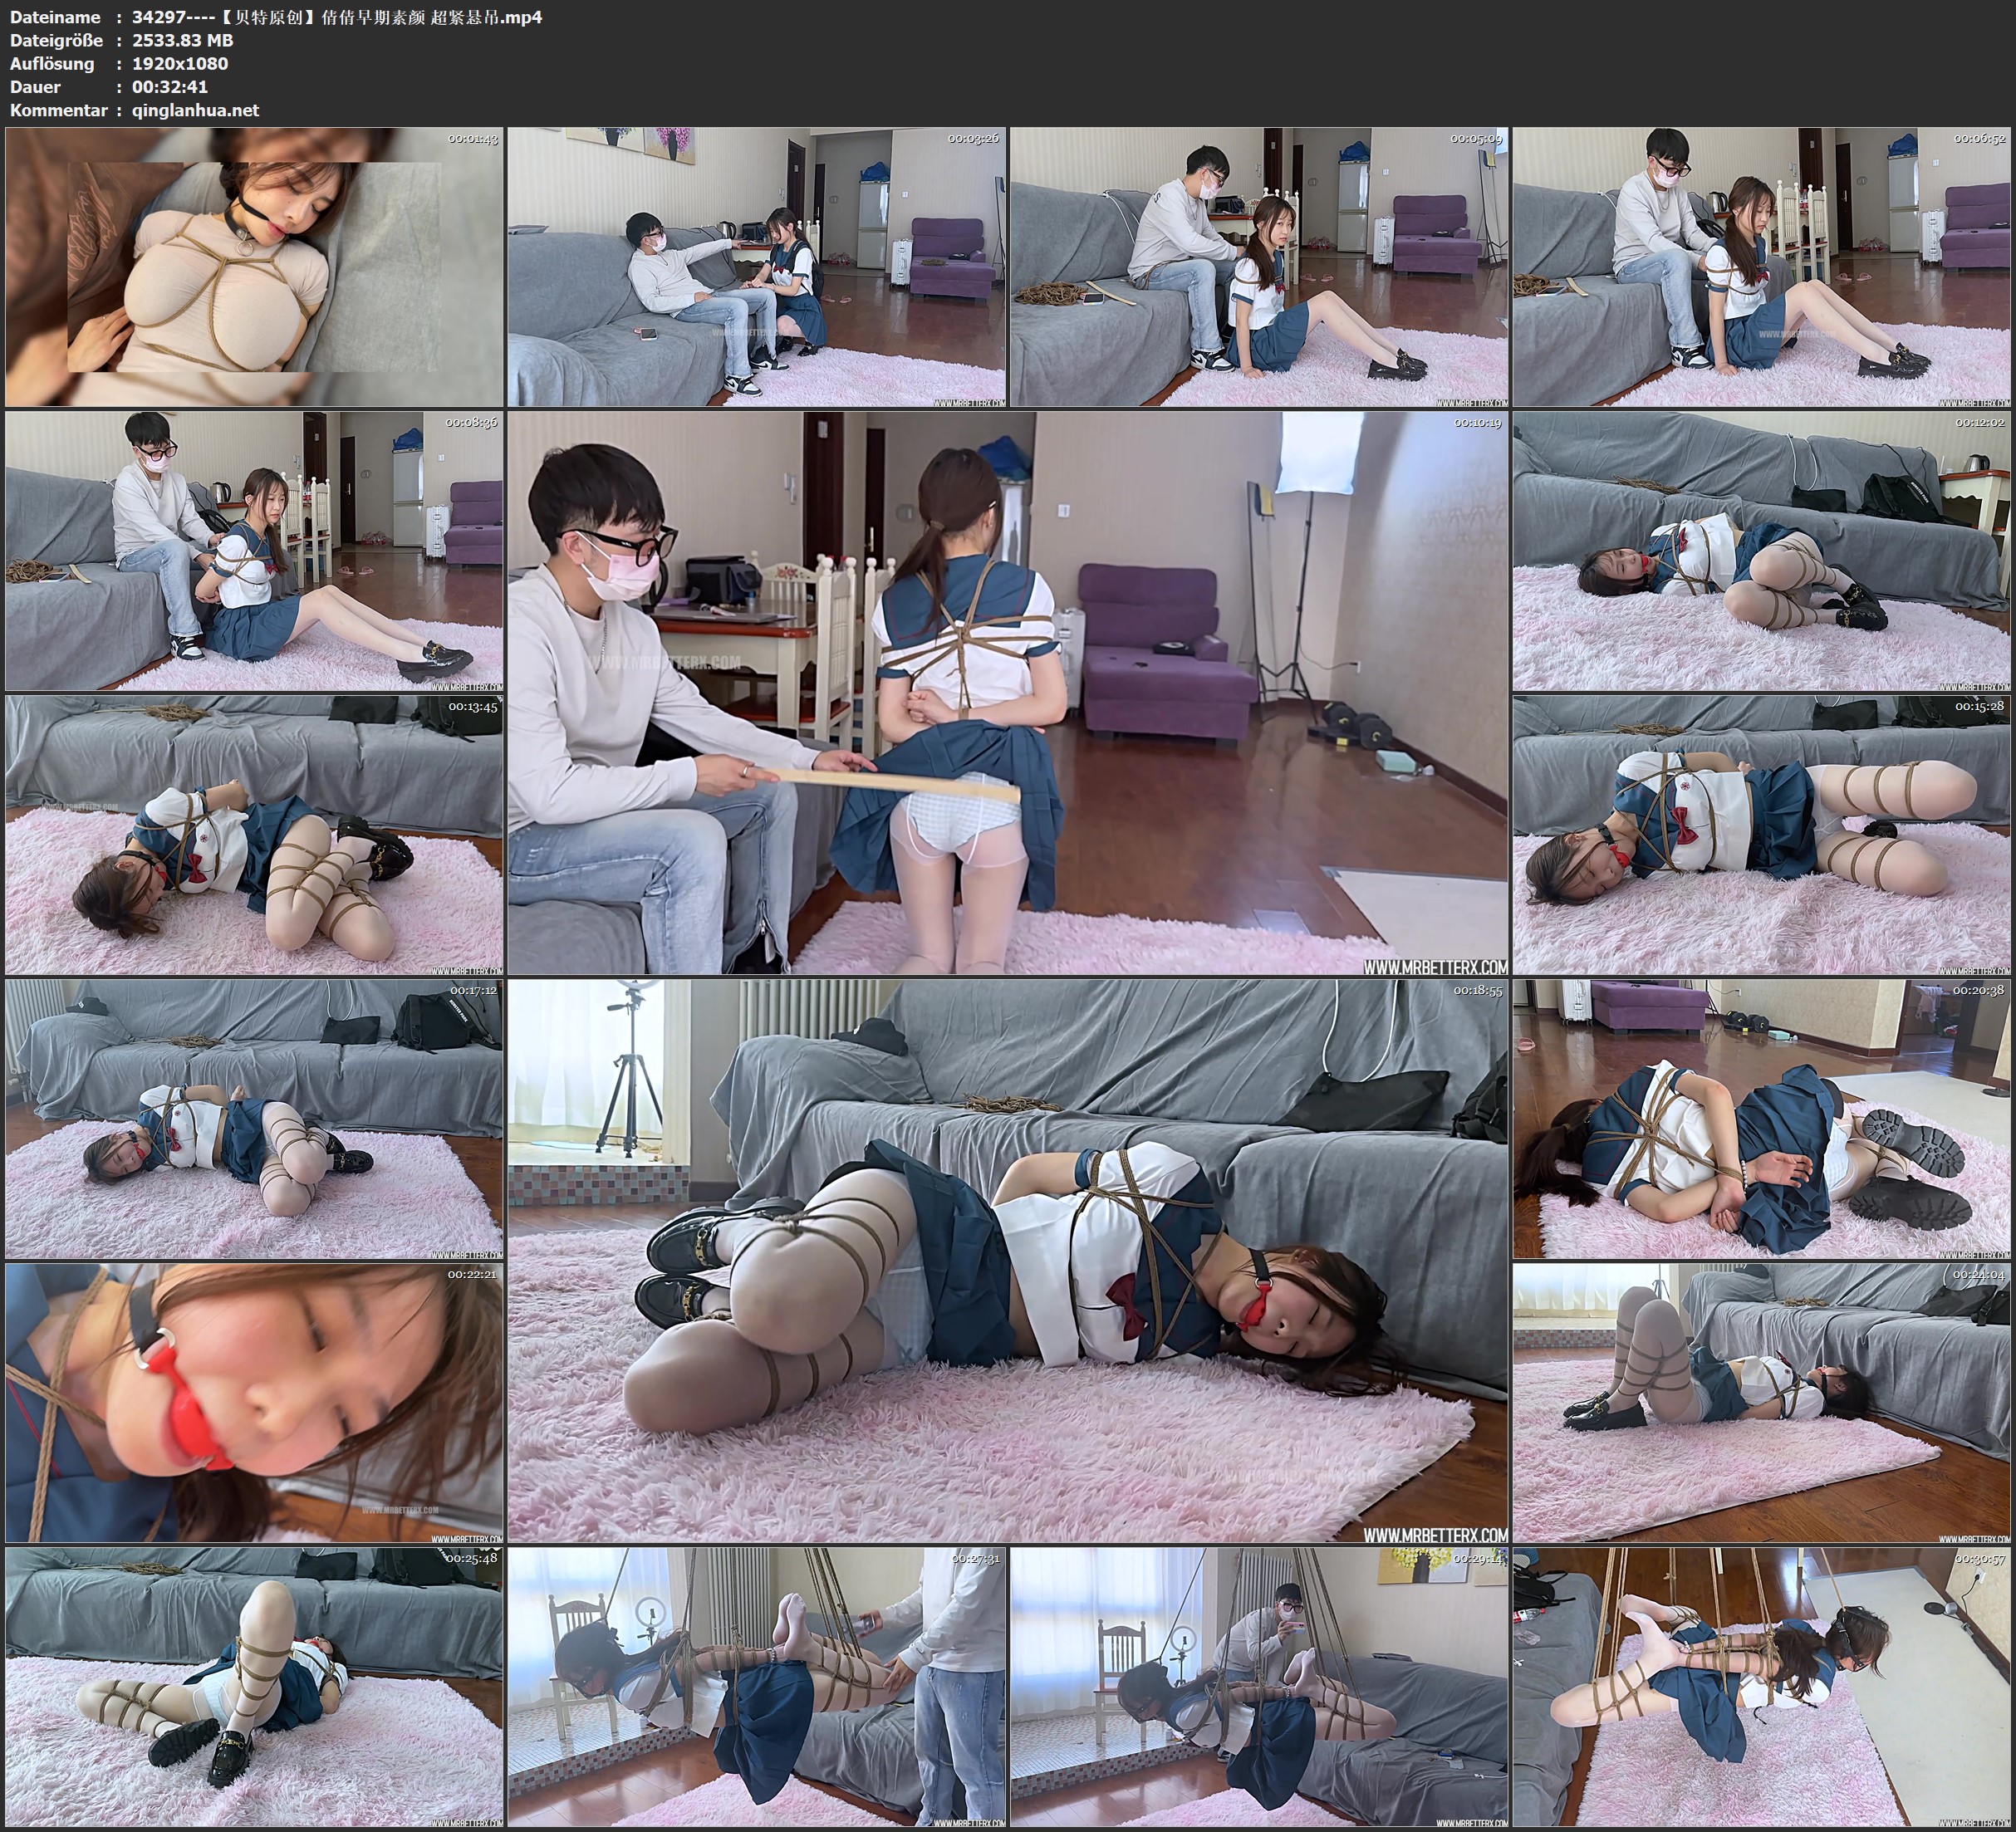The width and height of the screenshot is (2016, 1832).
Task: Click the thumbnail marked 00:20:38
Action: tap(1762, 1119)
